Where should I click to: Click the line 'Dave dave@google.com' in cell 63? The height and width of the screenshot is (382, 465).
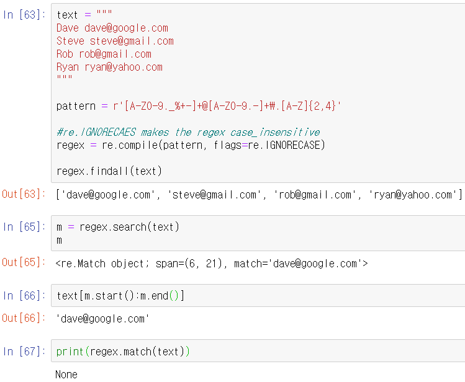112,28
